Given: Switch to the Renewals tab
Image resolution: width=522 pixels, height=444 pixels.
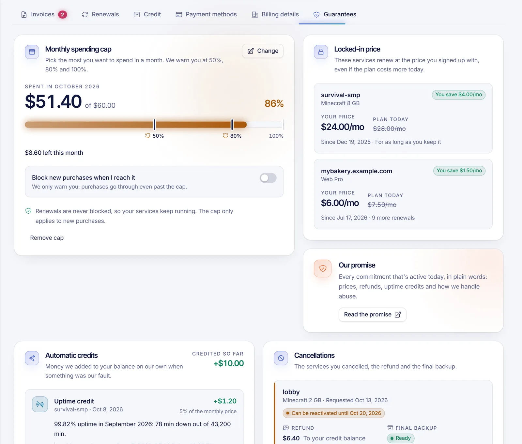Looking at the screenshot, I should tap(100, 14).
